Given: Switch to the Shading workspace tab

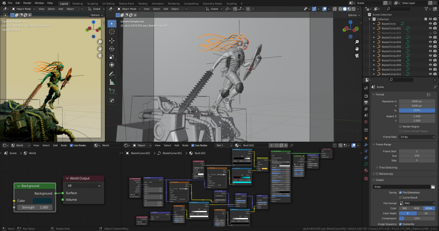Looking at the screenshot, I should point(143,4).
